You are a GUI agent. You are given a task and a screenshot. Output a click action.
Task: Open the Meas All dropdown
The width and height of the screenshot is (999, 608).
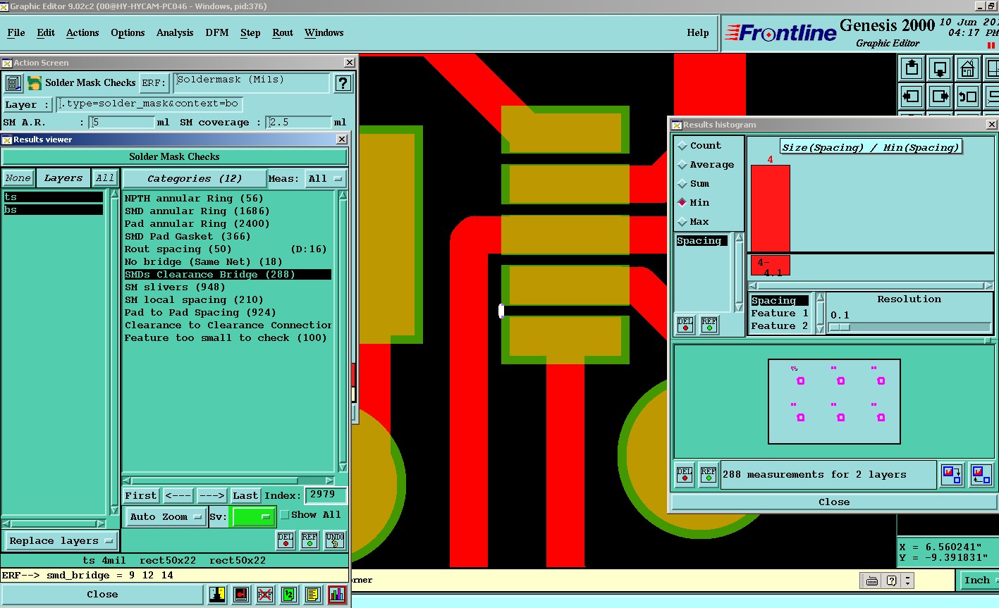(x=326, y=179)
